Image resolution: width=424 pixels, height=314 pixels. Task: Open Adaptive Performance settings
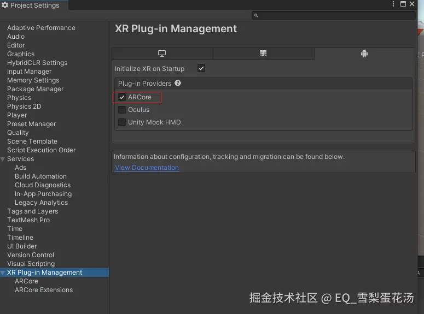click(41, 28)
